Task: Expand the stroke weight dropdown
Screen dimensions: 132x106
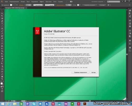Action: point(32,5)
